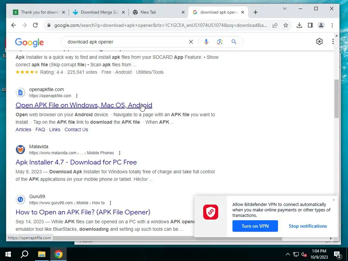This screenshot has width=348, height=261.
Task: Reload the current page
Action: [35, 25]
